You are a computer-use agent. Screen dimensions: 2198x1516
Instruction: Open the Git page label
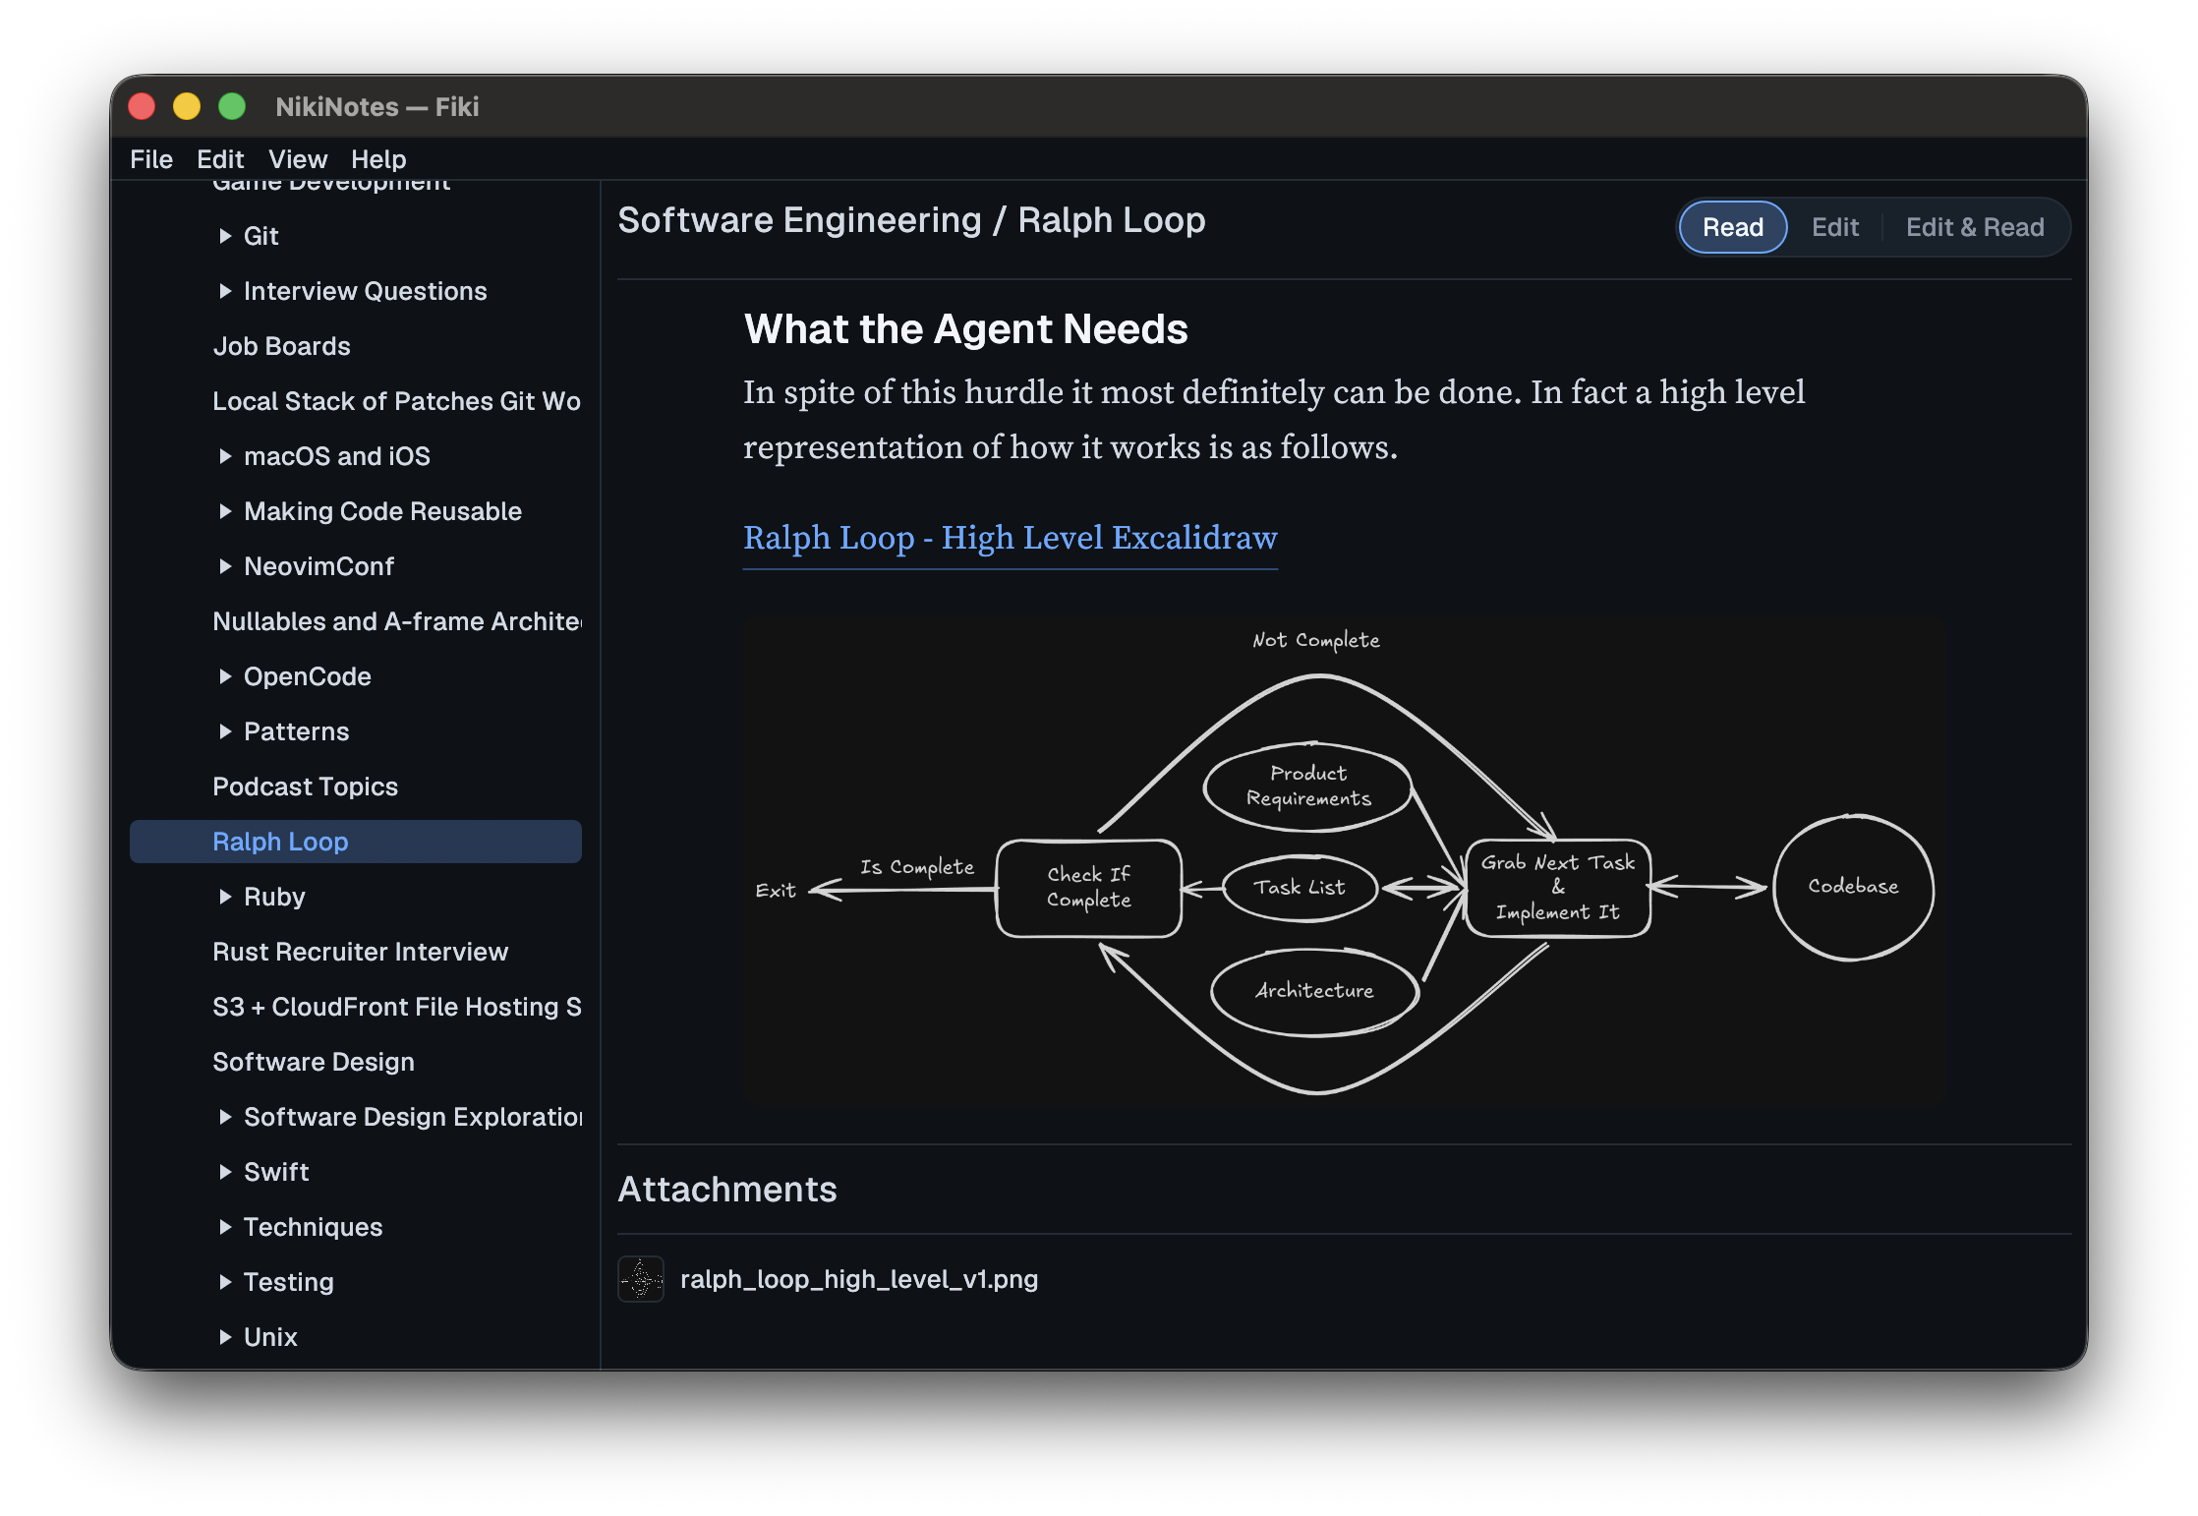click(x=260, y=236)
